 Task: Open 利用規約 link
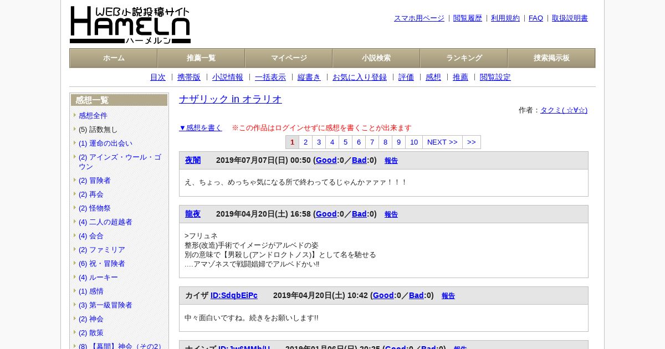point(505,18)
